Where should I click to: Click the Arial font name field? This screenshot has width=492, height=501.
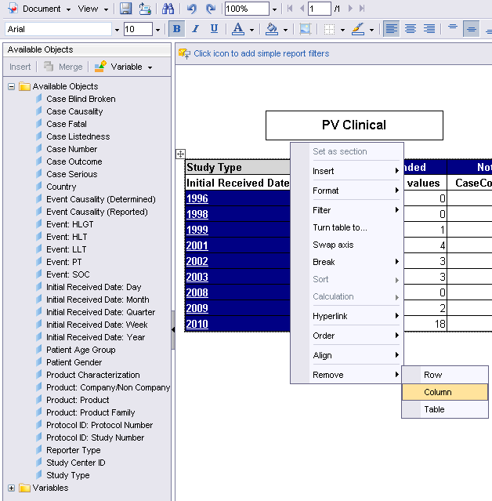[x=59, y=29]
